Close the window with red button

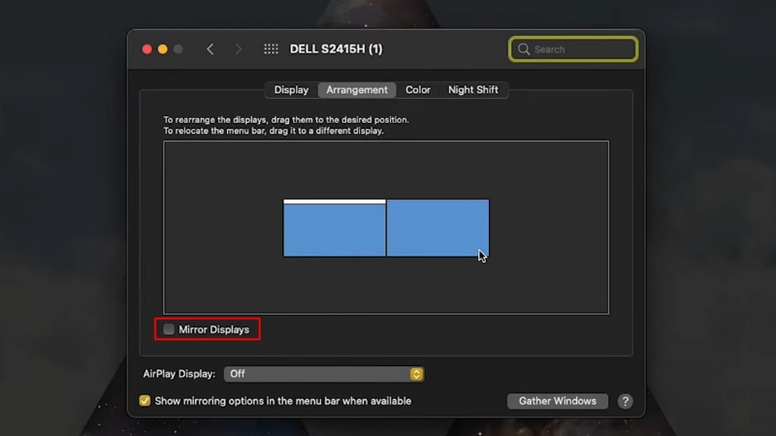pyautogui.click(x=147, y=49)
